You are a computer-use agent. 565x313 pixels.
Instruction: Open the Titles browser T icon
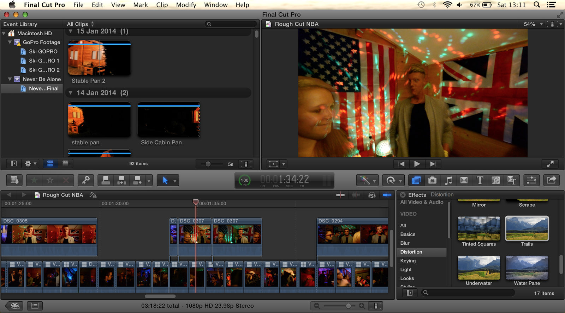pyautogui.click(x=480, y=180)
